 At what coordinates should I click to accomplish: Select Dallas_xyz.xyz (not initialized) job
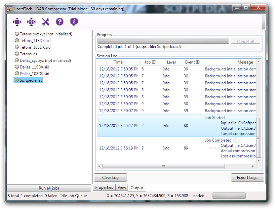pyautogui.click(x=45, y=61)
